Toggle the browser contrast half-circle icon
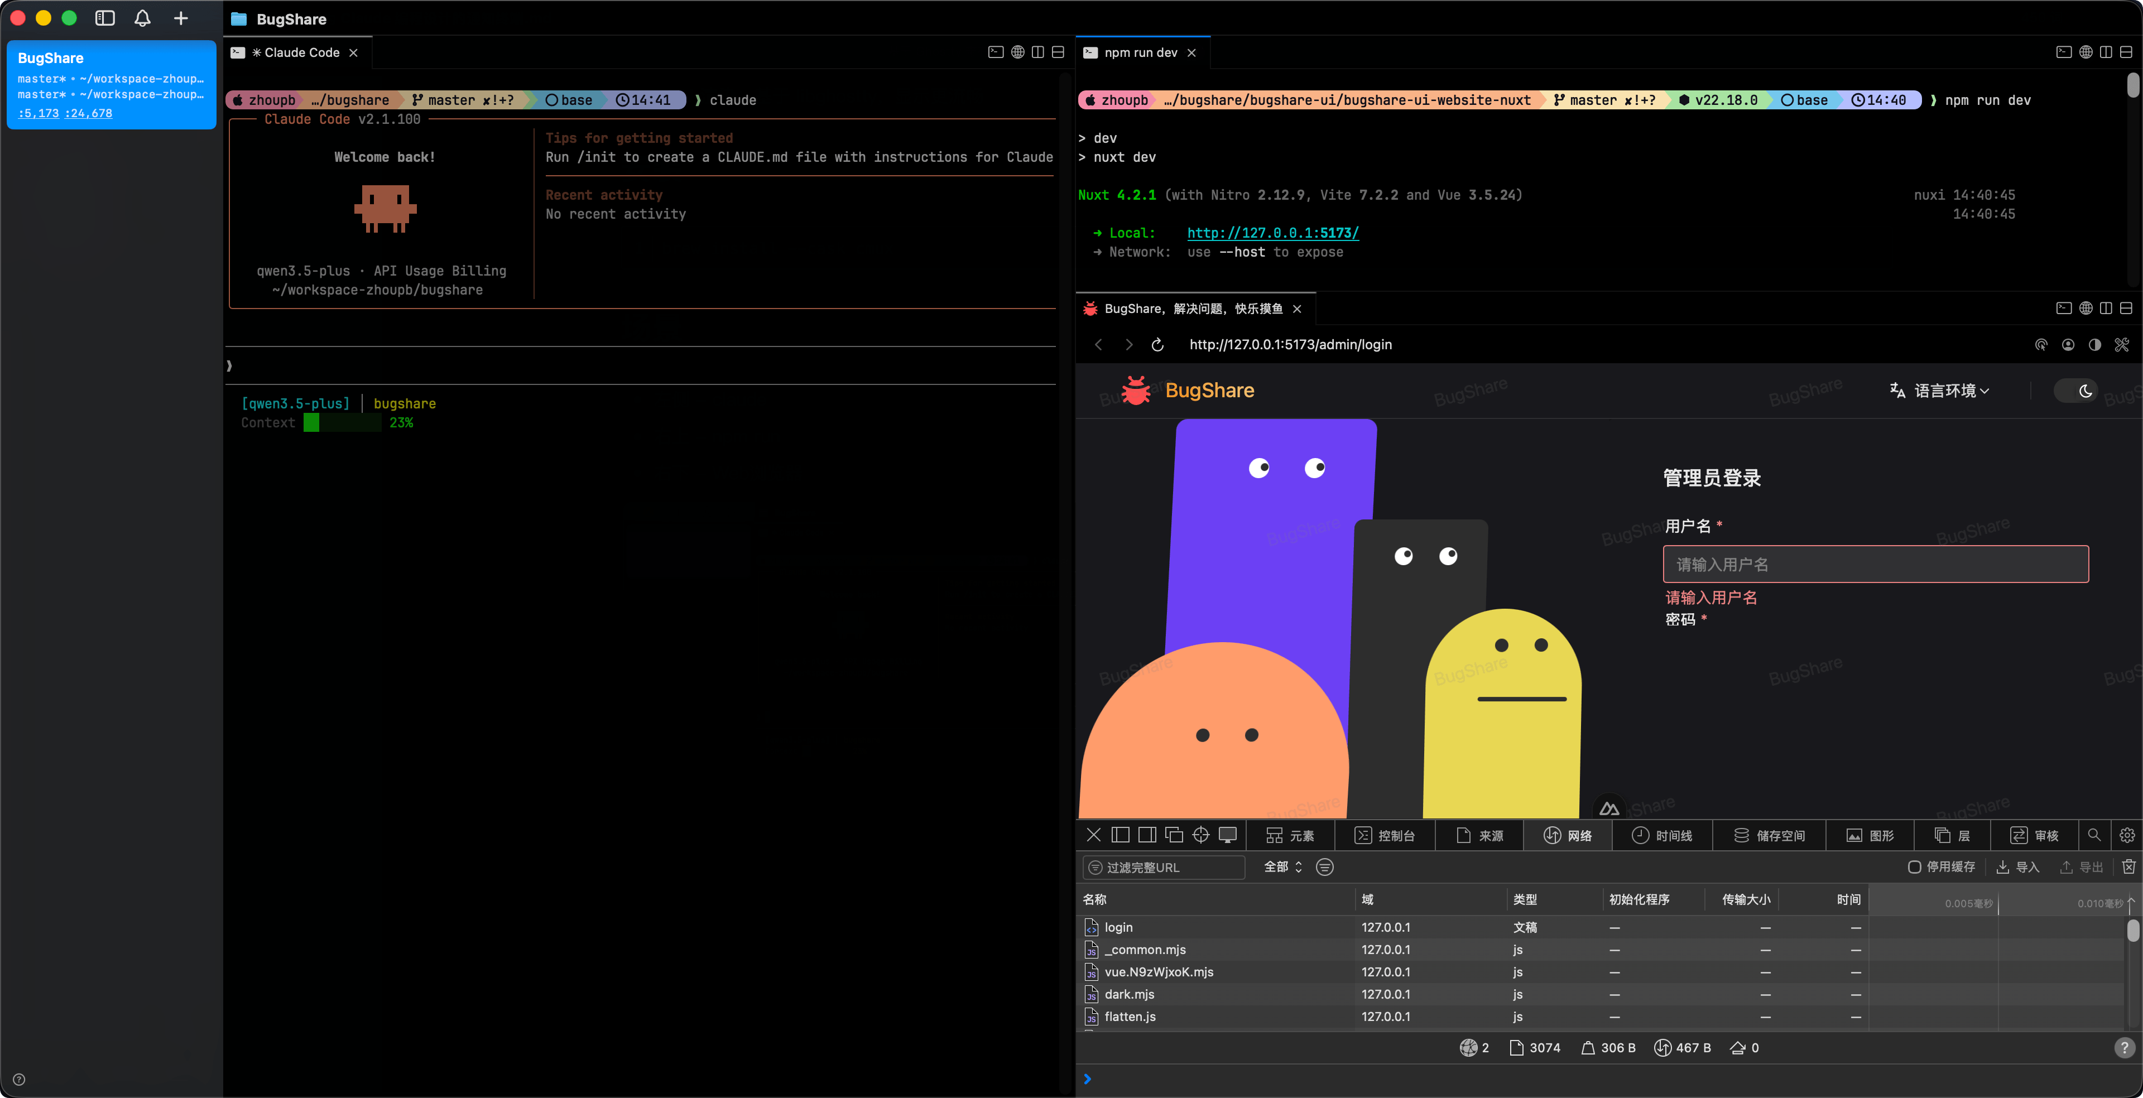Screen dimensions: 2143x1098 (2095, 344)
